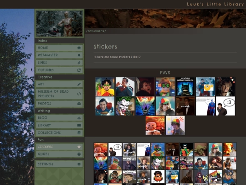Click the flying Superman grin sticker in Favs

[105, 106]
